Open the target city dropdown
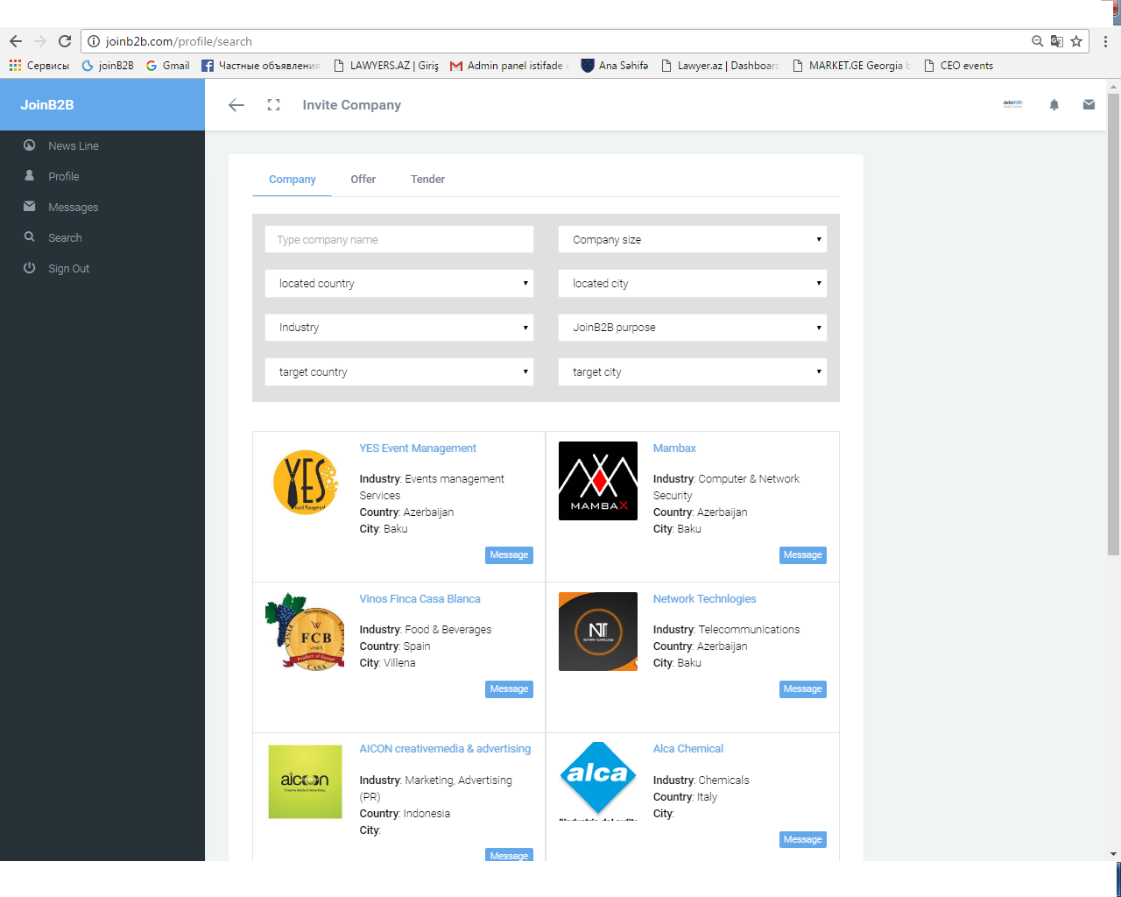The height and width of the screenshot is (897, 1121). (693, 372)
